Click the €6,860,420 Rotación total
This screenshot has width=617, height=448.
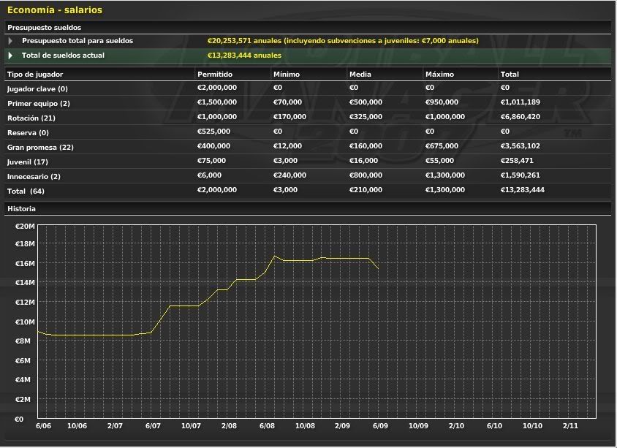[x=521, y=117]
